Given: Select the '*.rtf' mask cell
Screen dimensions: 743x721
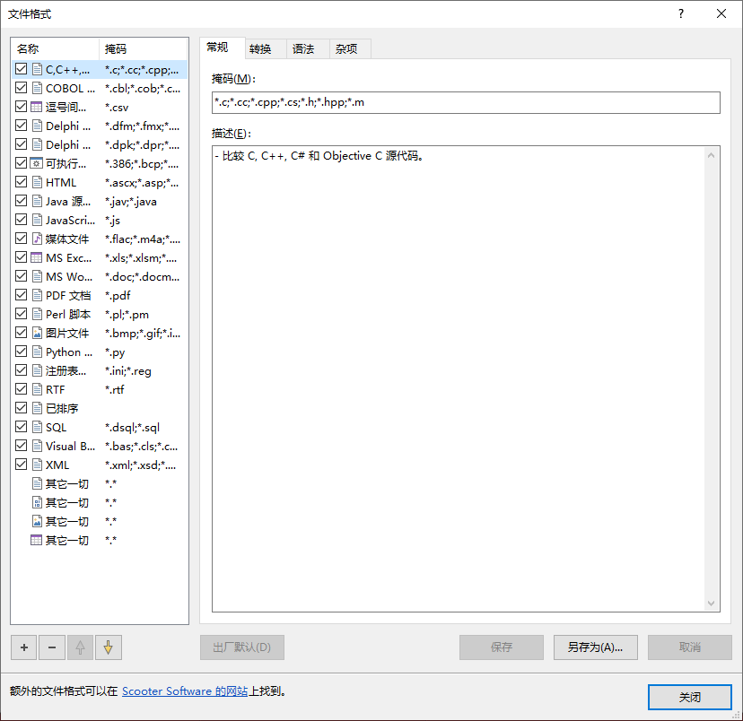Looking at the screenshot, I should [x=115, y=389].
